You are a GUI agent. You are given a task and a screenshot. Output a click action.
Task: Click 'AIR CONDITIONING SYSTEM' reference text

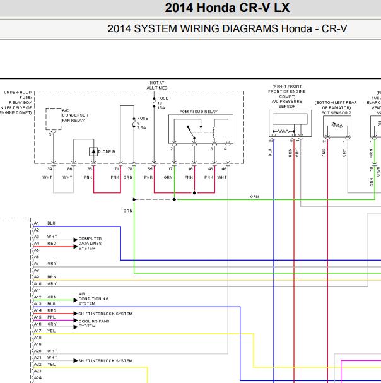(x=93, y=298)
